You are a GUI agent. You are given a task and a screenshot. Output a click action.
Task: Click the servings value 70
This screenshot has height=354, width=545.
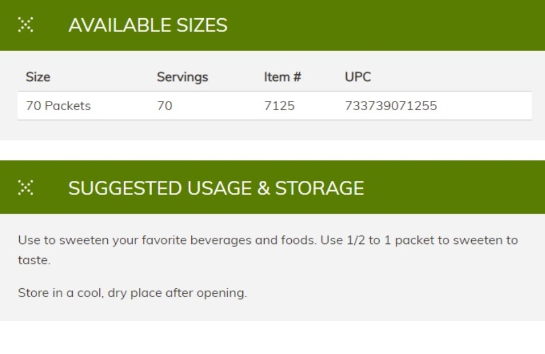[x=165, y=106]
